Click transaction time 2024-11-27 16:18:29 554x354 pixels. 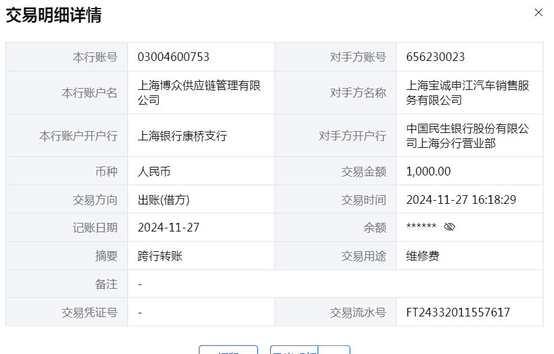(x=461, y=200)
